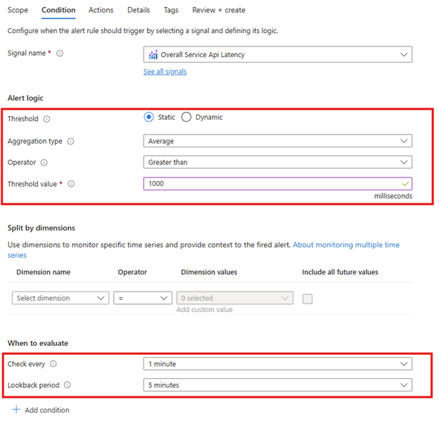Click the info icon next to Operator label
The width and height of the screenshot is (439, 424).
pyautogui.click(x=44, y=163)
